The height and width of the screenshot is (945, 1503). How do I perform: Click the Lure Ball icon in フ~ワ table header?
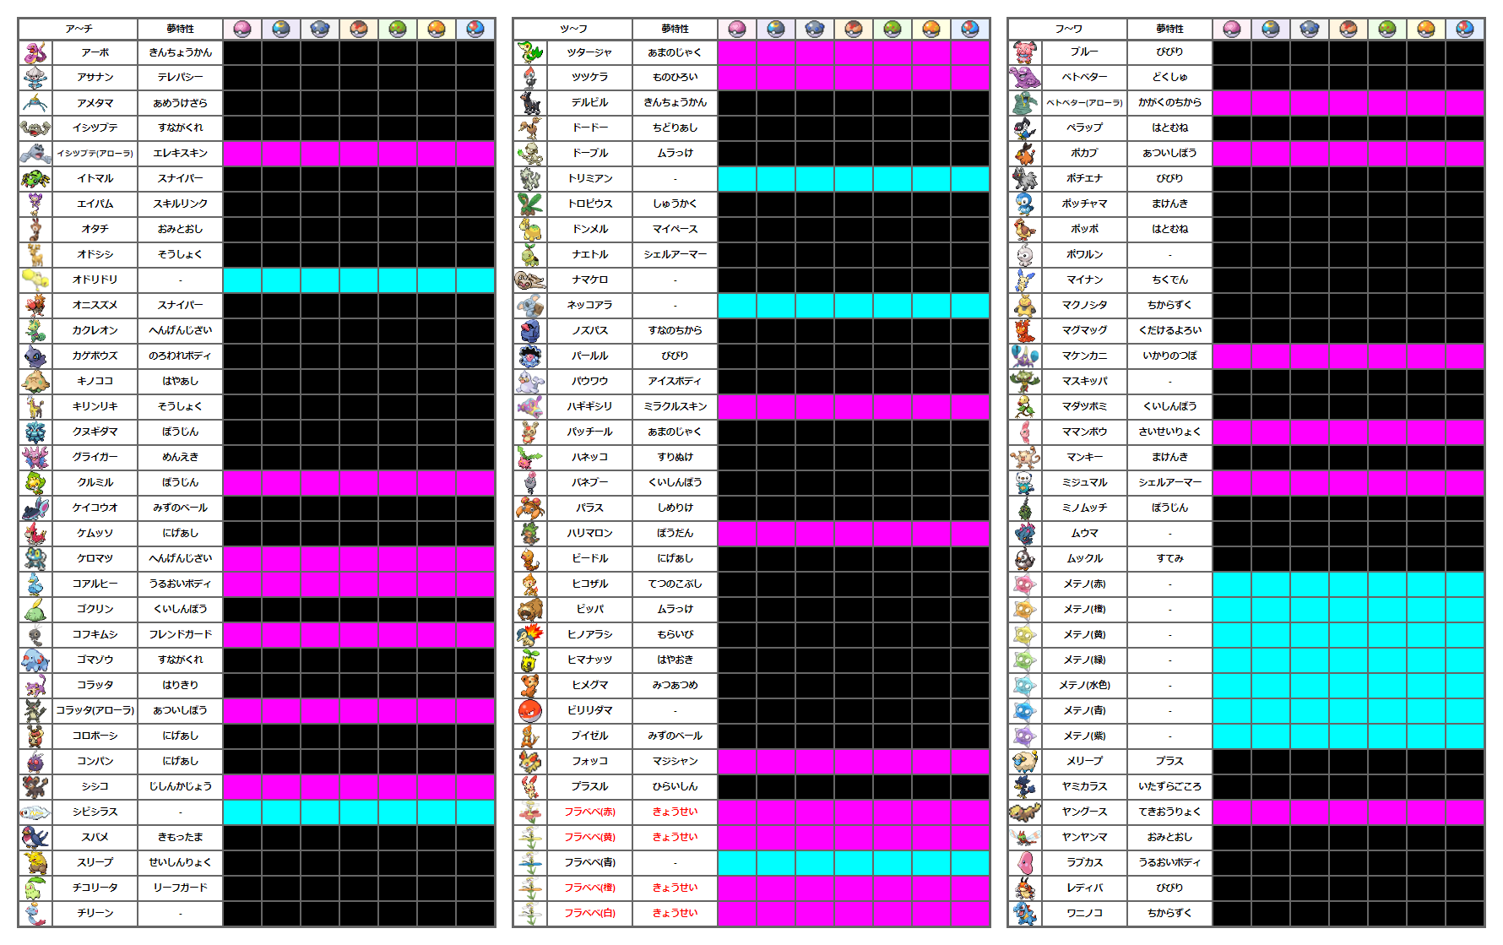(1465, 29)
